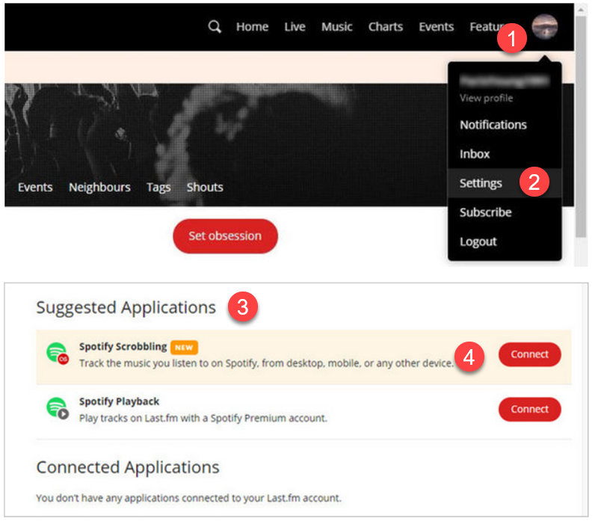Select Notifications from the dropdown menu
The image size is (598, 521).
(x=493, y=125)
